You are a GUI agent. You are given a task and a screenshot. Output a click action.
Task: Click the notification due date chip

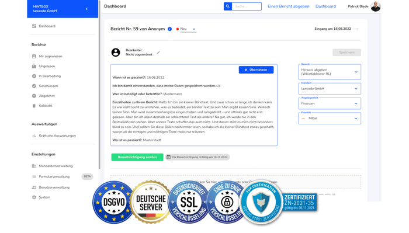click(197, 157)
